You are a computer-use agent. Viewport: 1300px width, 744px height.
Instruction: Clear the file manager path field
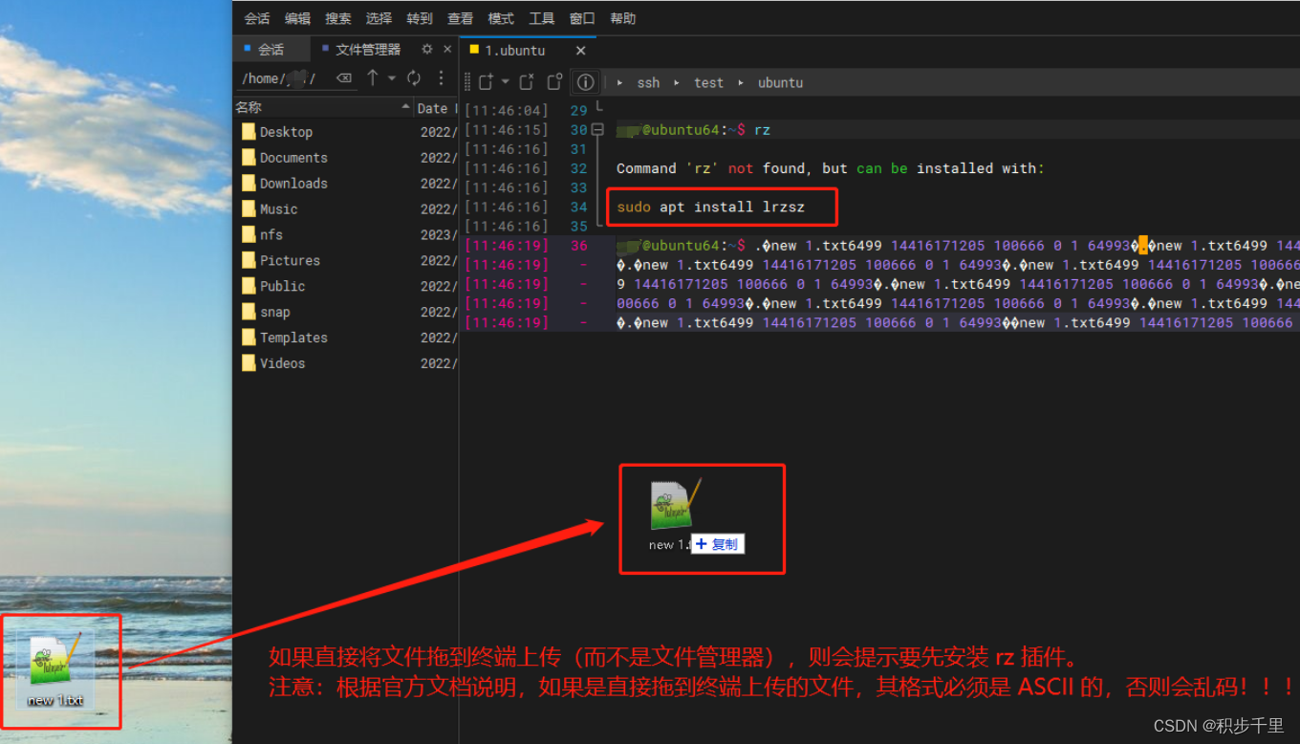[344, 78]
